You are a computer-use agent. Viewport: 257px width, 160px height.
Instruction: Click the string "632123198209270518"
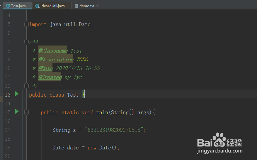114,130
